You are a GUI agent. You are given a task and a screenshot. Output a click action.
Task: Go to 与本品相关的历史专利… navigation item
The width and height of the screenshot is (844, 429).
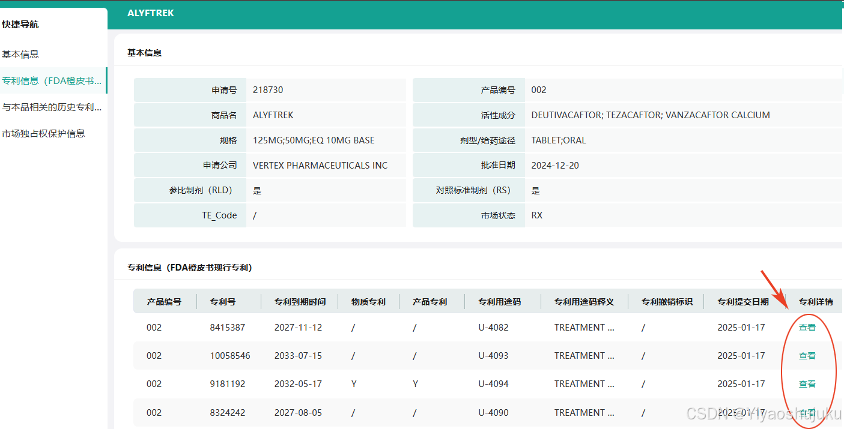coord(52,107)
